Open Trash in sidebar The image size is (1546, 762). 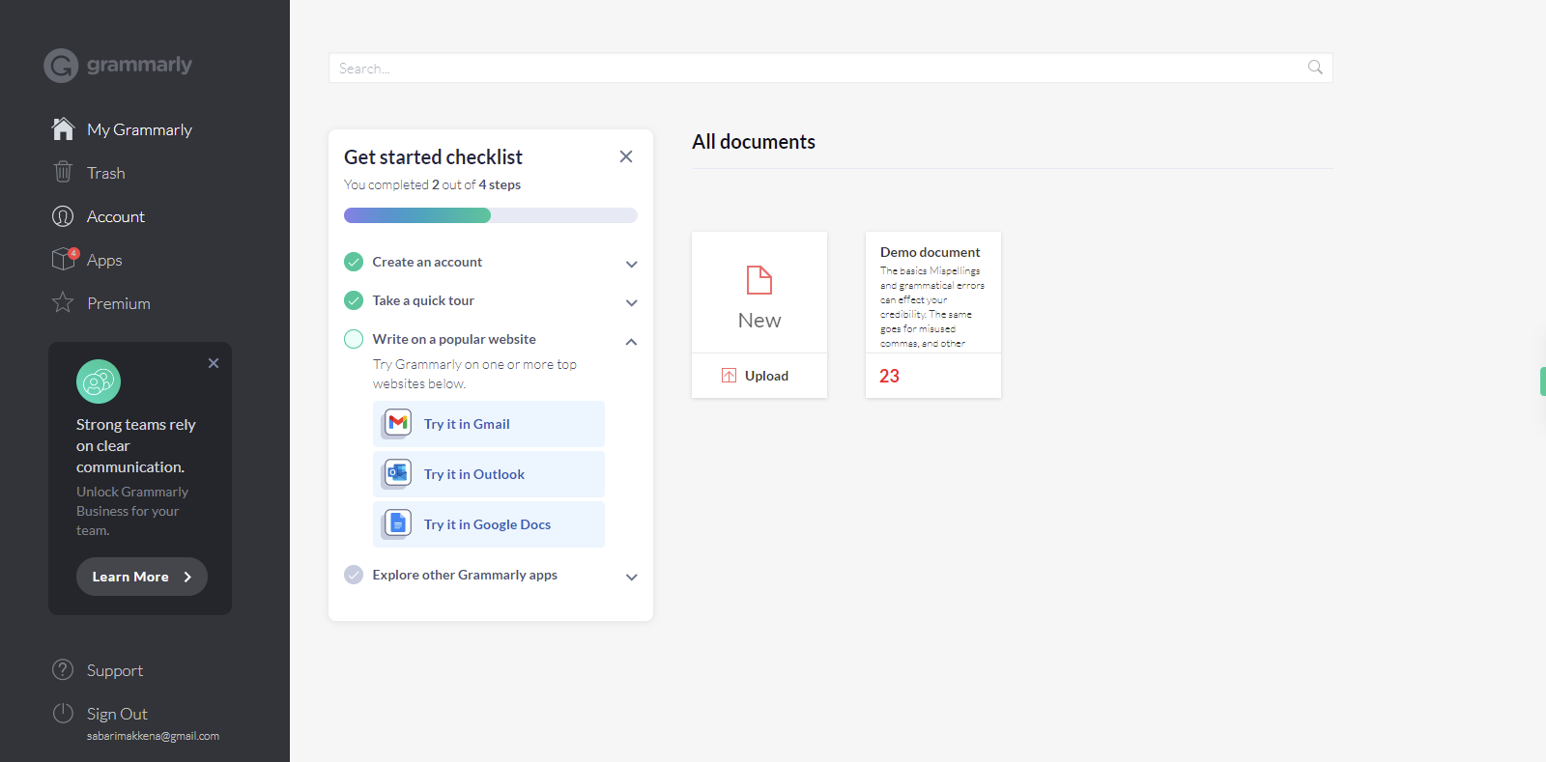tap(106, 173)
